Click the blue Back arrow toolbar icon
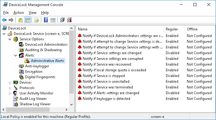Viewport: 216px width, 120px height. click(x=4, y=20)
